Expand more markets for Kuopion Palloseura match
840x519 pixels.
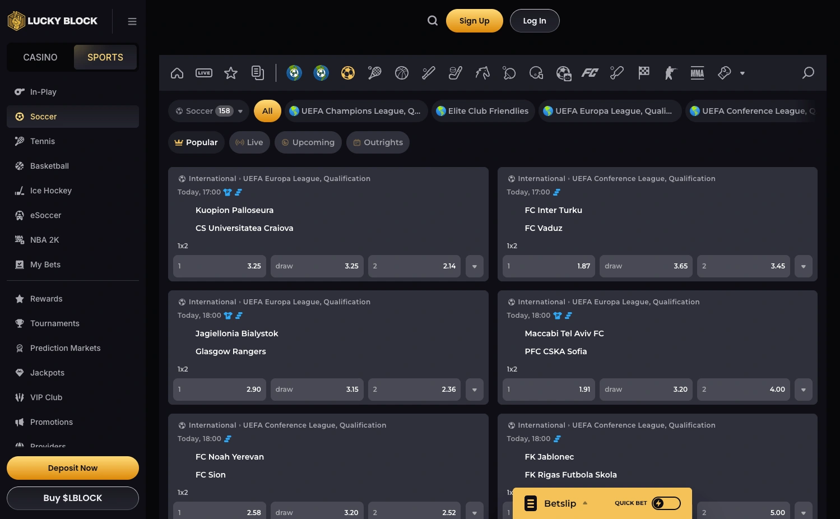point(475,266)
